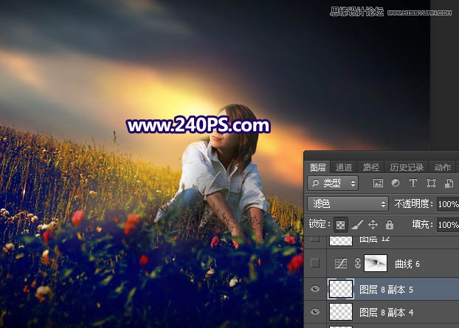Open the 历史记录 tab

pos(406,167)
